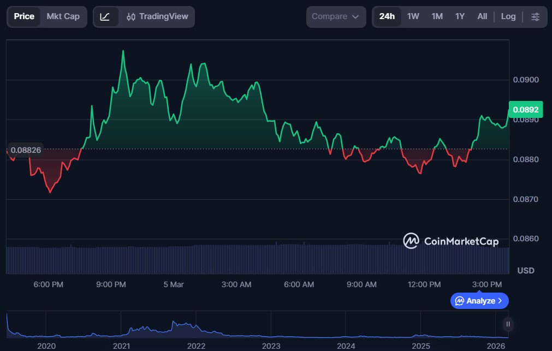552x351 pixels.
Task: Click 2022 on the history timeline
Action: point(196,346)
